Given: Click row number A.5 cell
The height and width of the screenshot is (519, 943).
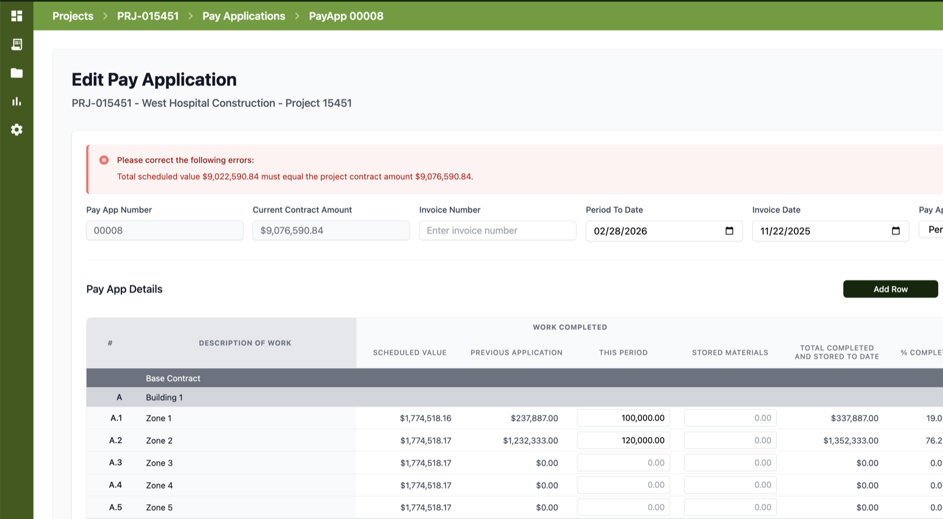Looking at the screenshot, I should tap(116, 507).
